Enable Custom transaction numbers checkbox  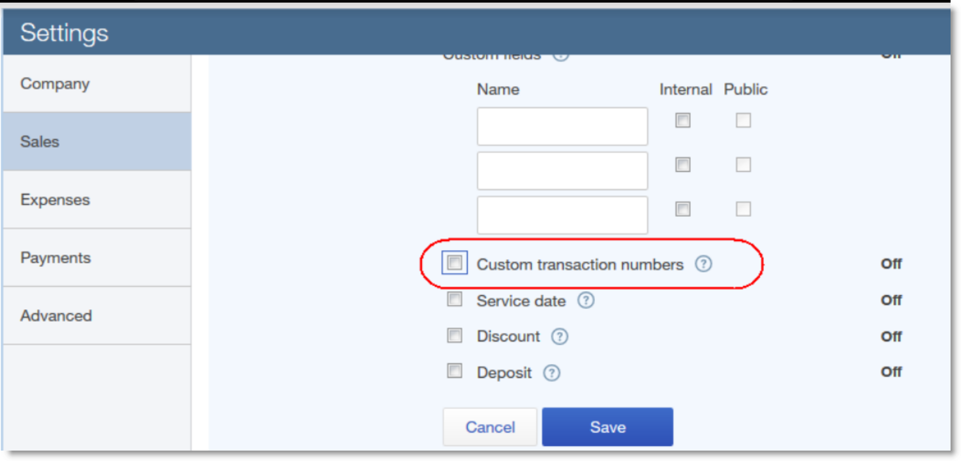455,264
